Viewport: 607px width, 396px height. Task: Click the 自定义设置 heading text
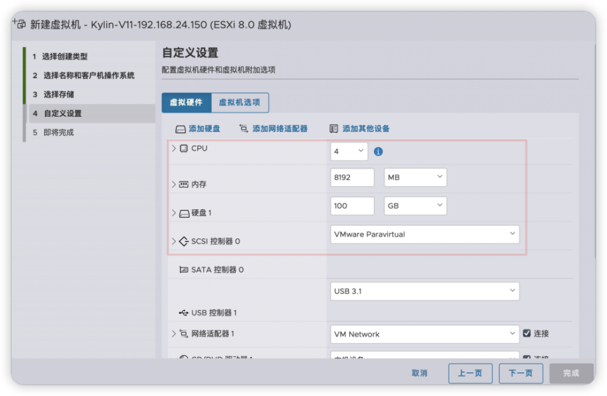tap(190, 53)
